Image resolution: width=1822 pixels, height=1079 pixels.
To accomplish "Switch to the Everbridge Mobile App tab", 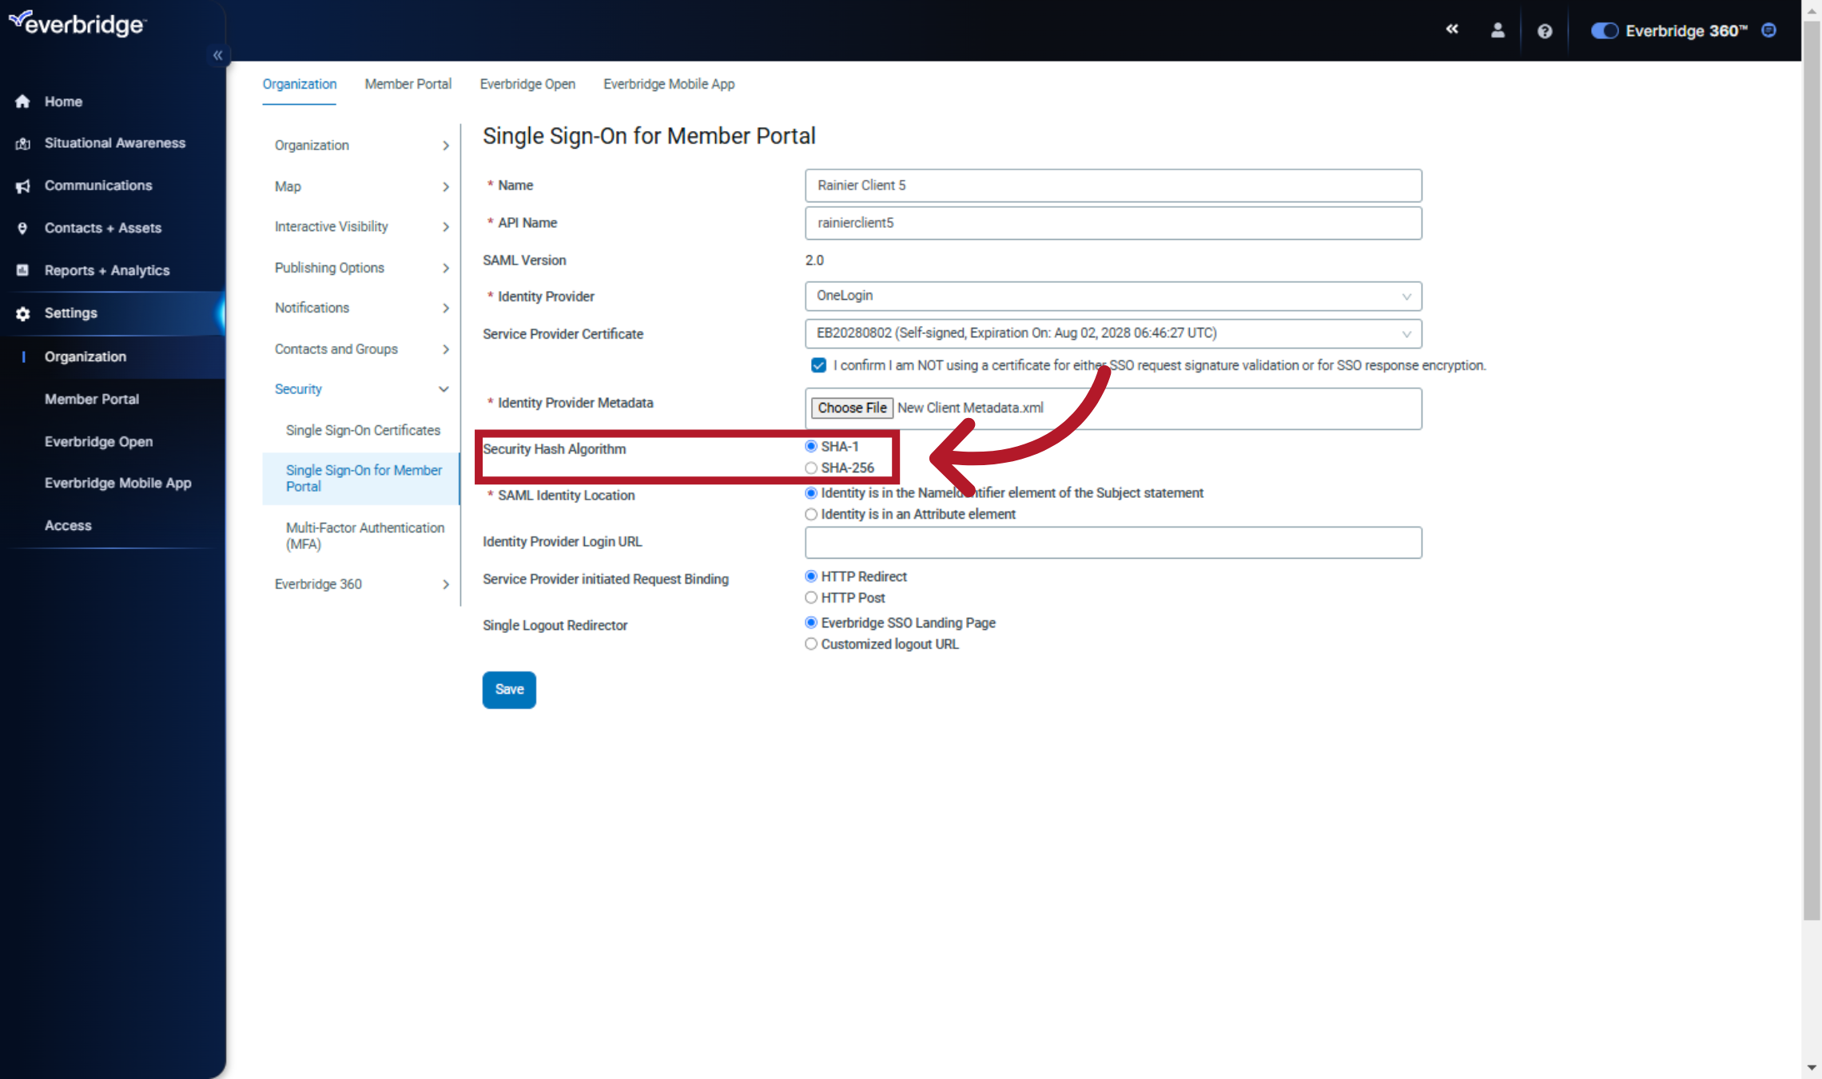I will pyautogui.click(x=669, y=84).
